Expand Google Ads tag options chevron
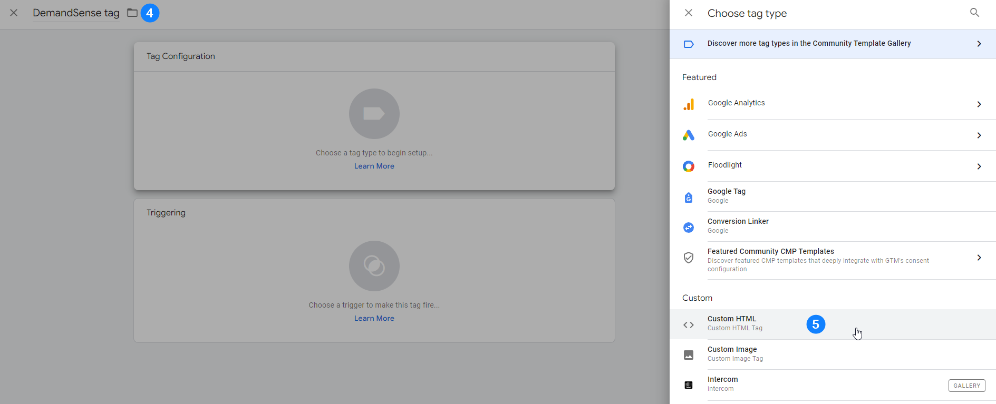996x404 pixels. coord(979,135)
